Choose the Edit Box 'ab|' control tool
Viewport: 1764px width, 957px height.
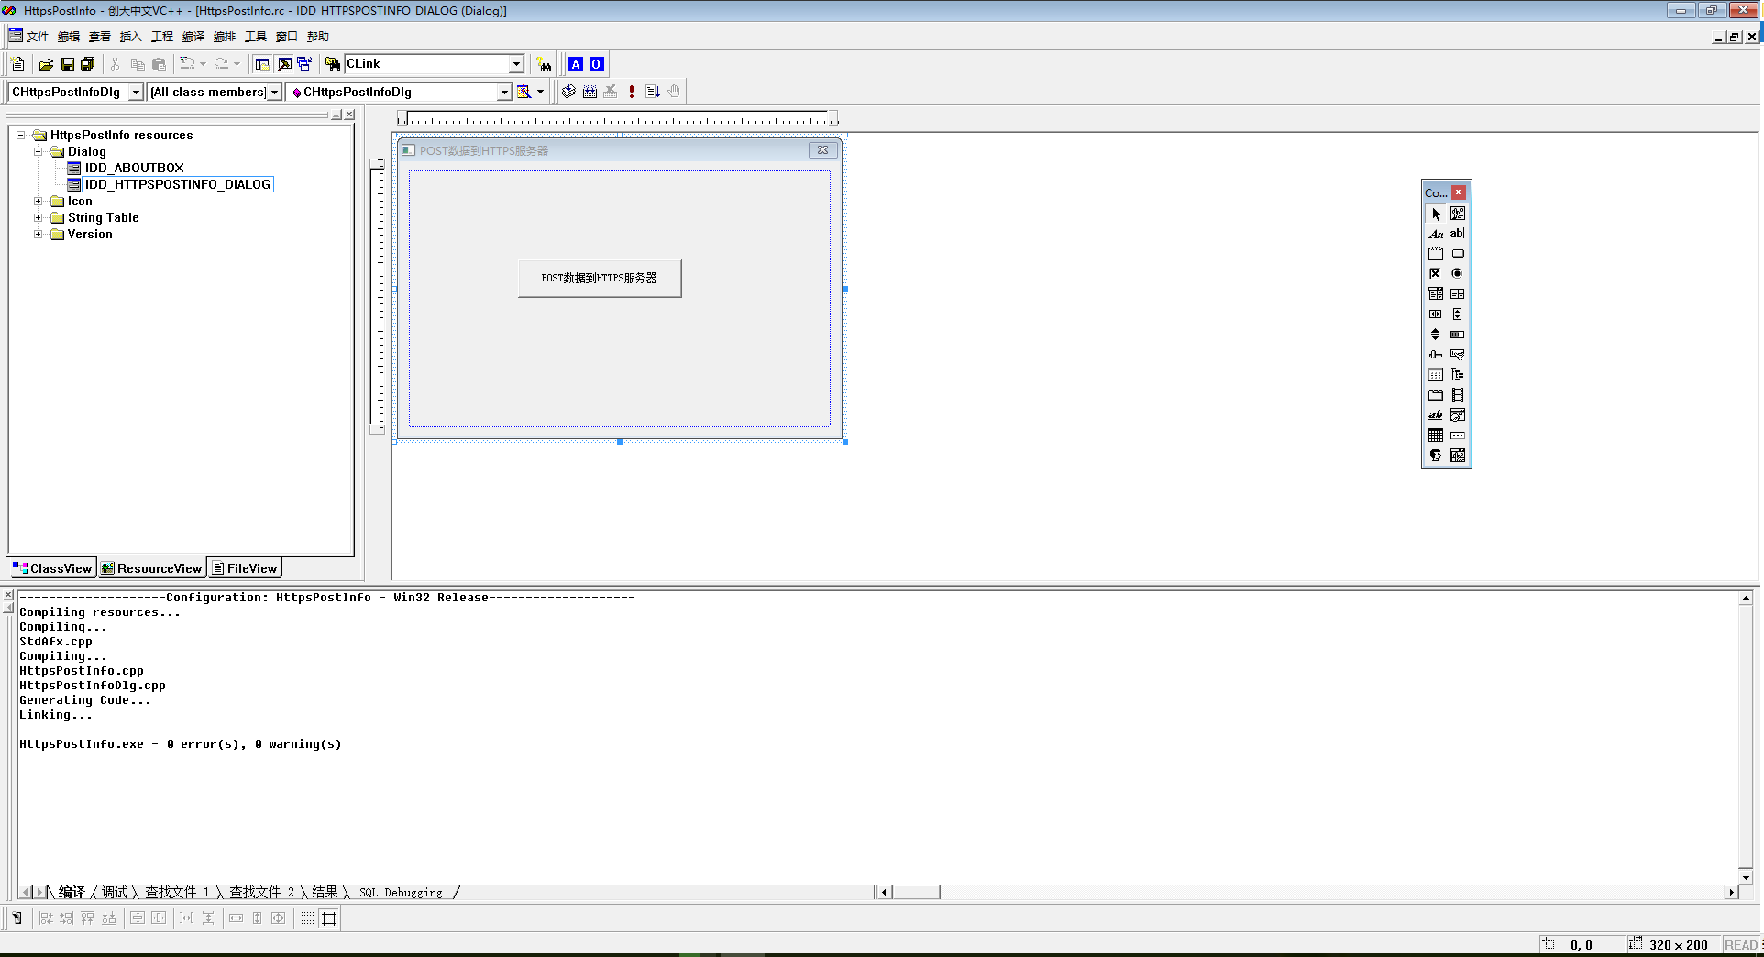coord(1457,234)
